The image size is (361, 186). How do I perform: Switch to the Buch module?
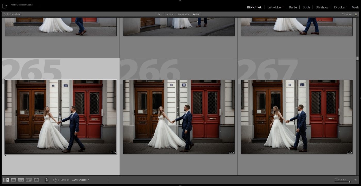(306, 7)
